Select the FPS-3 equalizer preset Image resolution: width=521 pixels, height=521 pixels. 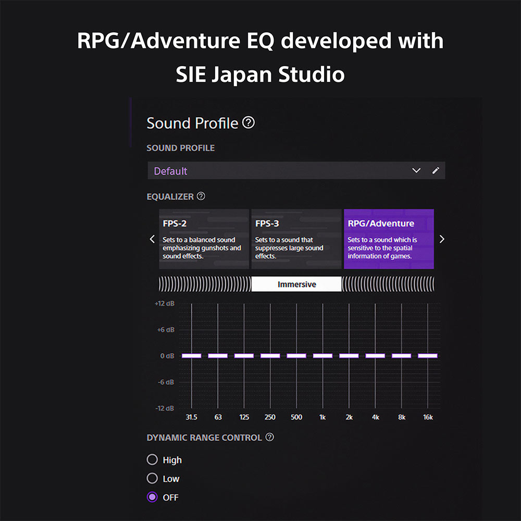coord(296,239)
